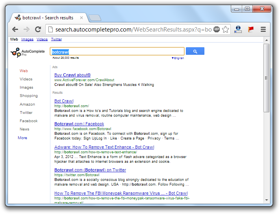Reload the page with the refresh icon
The image size is (280, 214).
38,29
